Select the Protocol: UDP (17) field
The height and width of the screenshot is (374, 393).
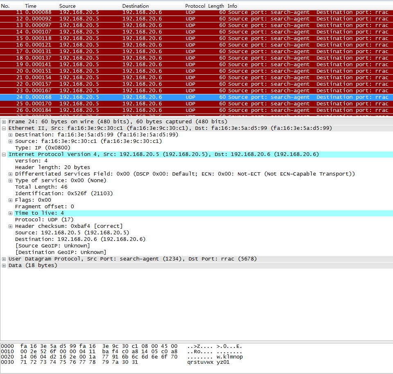pyautogui.click(x=44, y=220)
